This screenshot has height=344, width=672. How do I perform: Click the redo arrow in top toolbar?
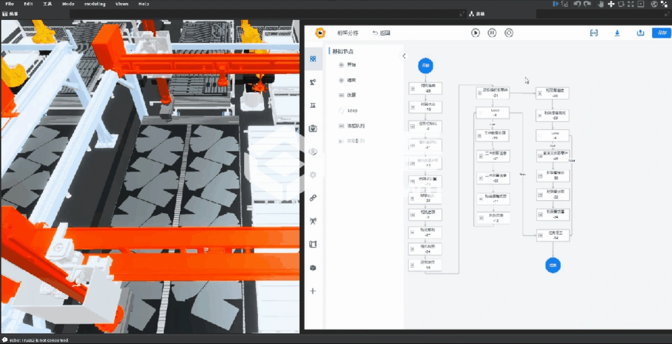[x=587, y=4]
